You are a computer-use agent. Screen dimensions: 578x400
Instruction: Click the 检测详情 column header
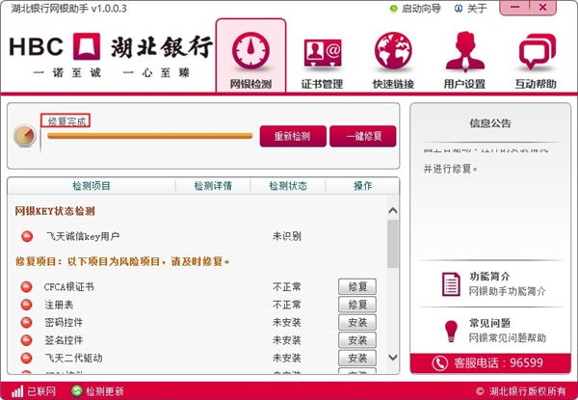(213, 186)
